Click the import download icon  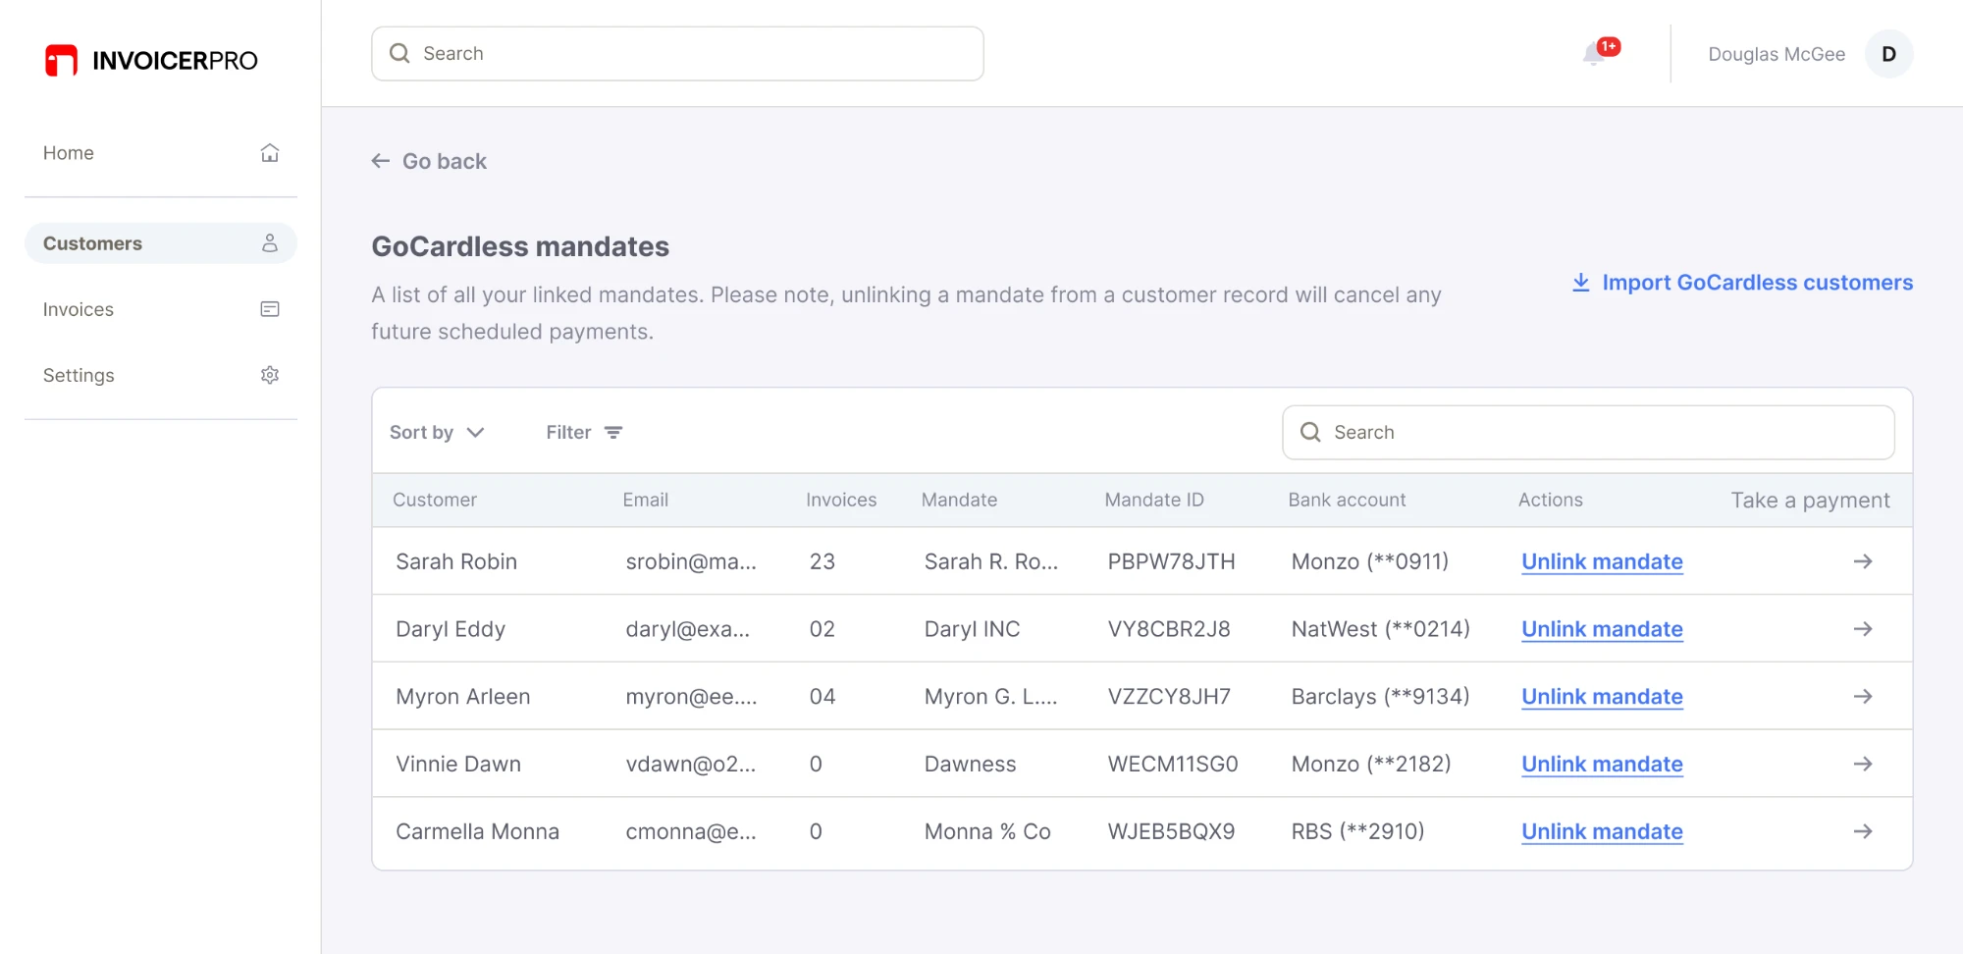[1581, 283]
